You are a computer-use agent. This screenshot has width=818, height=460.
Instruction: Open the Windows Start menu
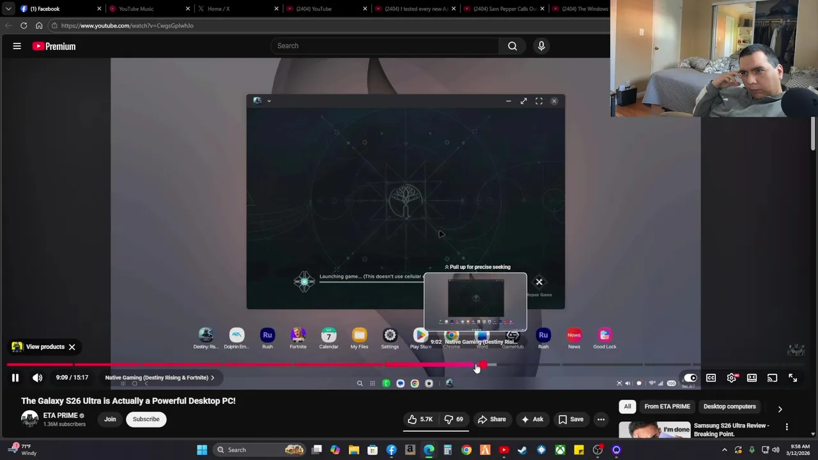[202, 450]
